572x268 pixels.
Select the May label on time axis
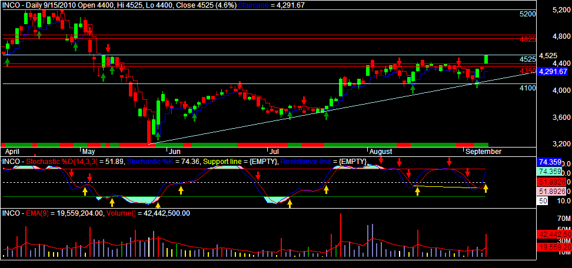pos(89,152)
